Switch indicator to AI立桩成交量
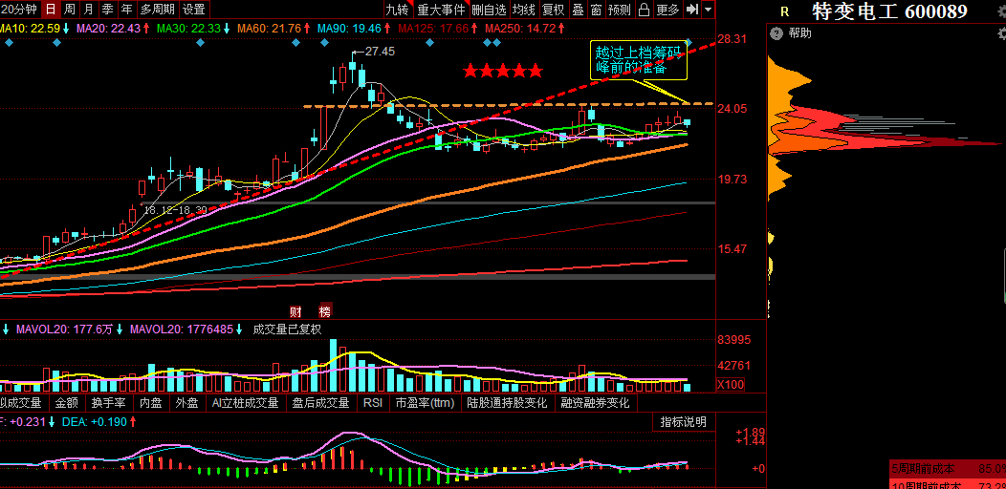 point(245,403)
